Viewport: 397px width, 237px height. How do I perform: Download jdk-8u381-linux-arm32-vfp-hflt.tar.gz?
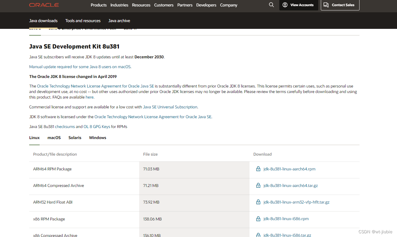[x=297, y=202]
